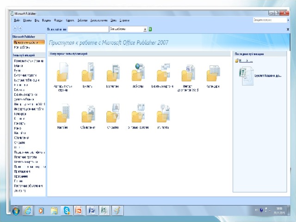The height and width of the screenshot is (222, 296).
Task: Open the recent Буклет publication thumbnail
Action: [245, 74]
